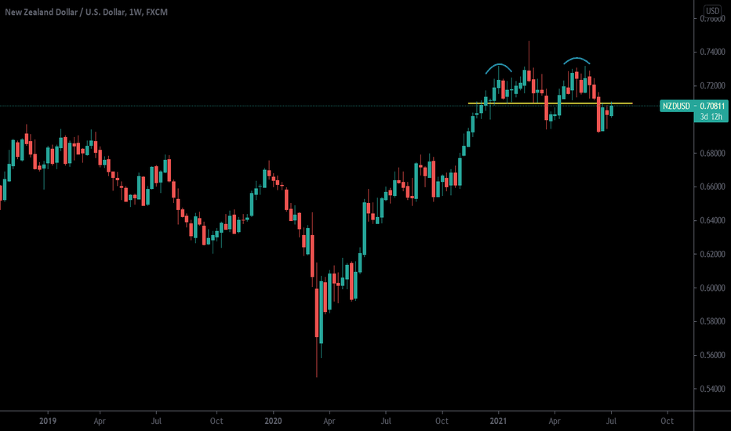This screenshot has width=731, height=431.
Task: Click the 0.66000 price axis label
Action: point(712,187)
